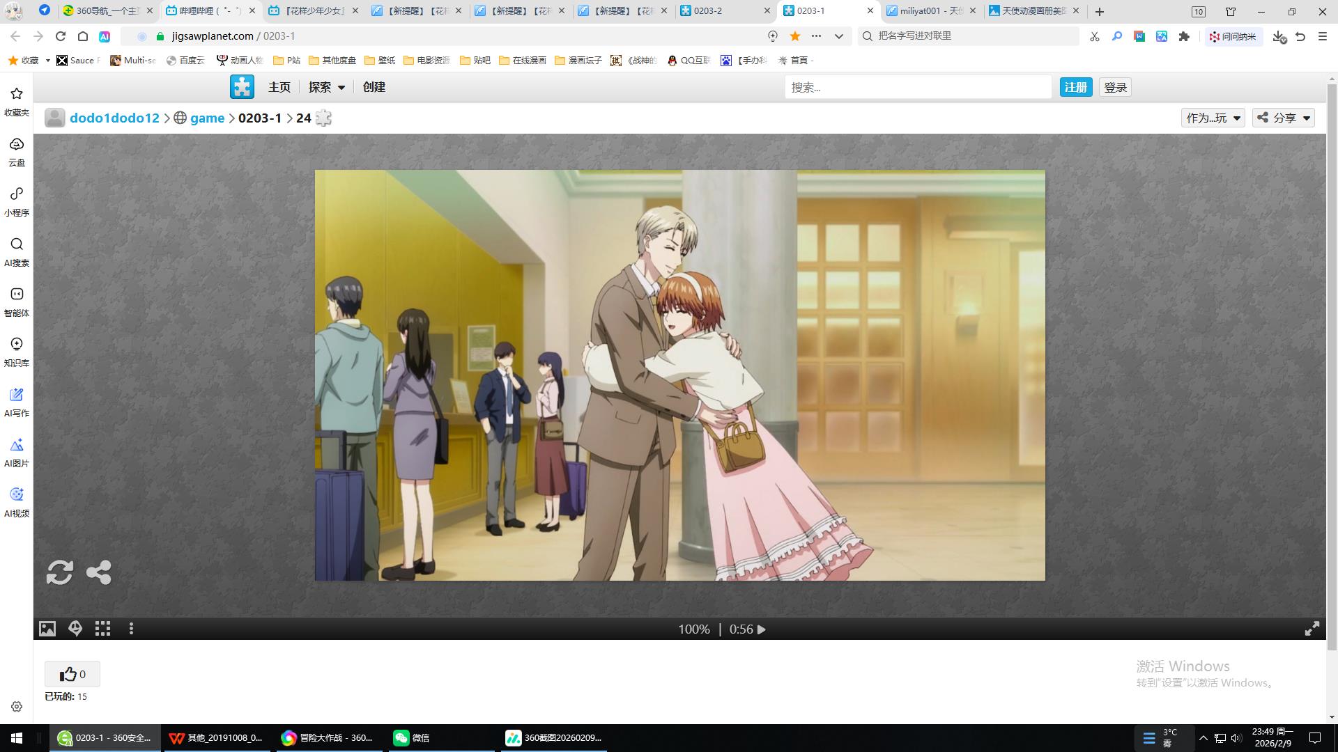Go to the 主页 menu item
The image size is (1338, 752).
[279, 87]
